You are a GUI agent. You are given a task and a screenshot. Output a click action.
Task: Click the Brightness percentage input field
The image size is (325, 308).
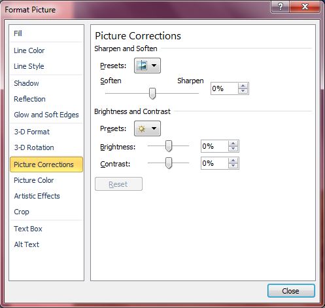(x=214, y=146)
